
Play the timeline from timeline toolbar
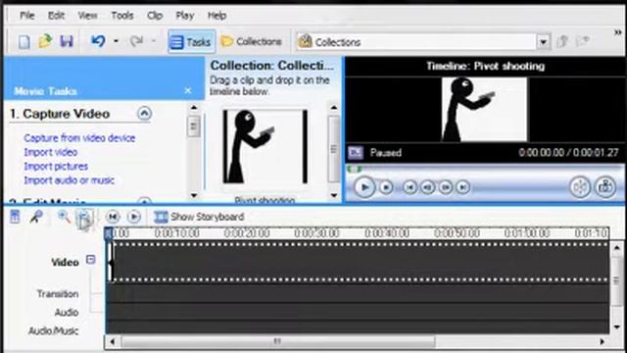coord(134,217)
